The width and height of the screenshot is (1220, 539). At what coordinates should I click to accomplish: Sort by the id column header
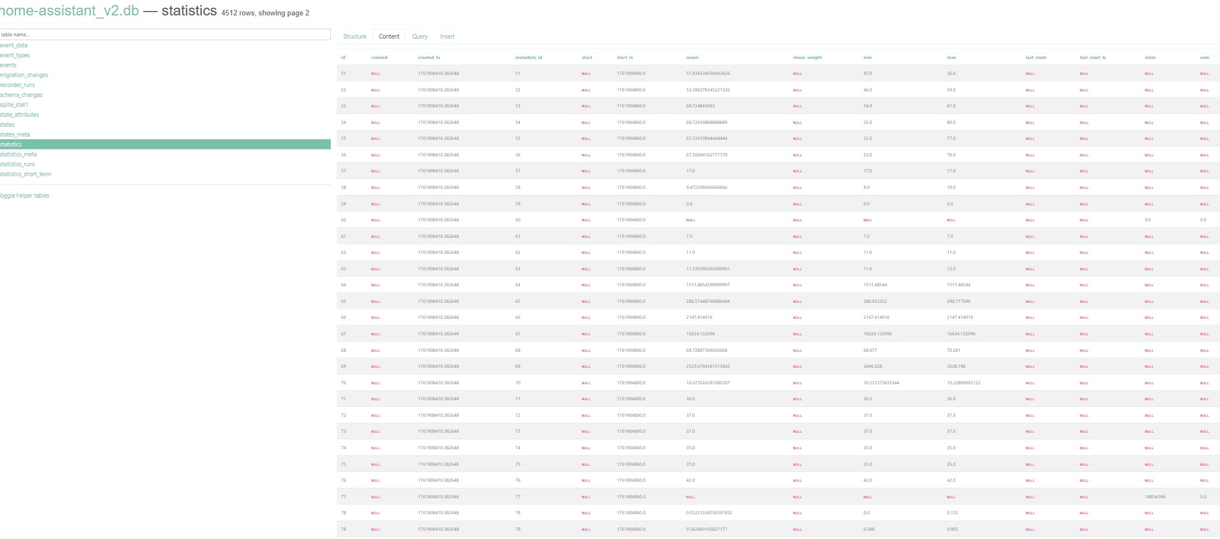(x=343, y=57)
